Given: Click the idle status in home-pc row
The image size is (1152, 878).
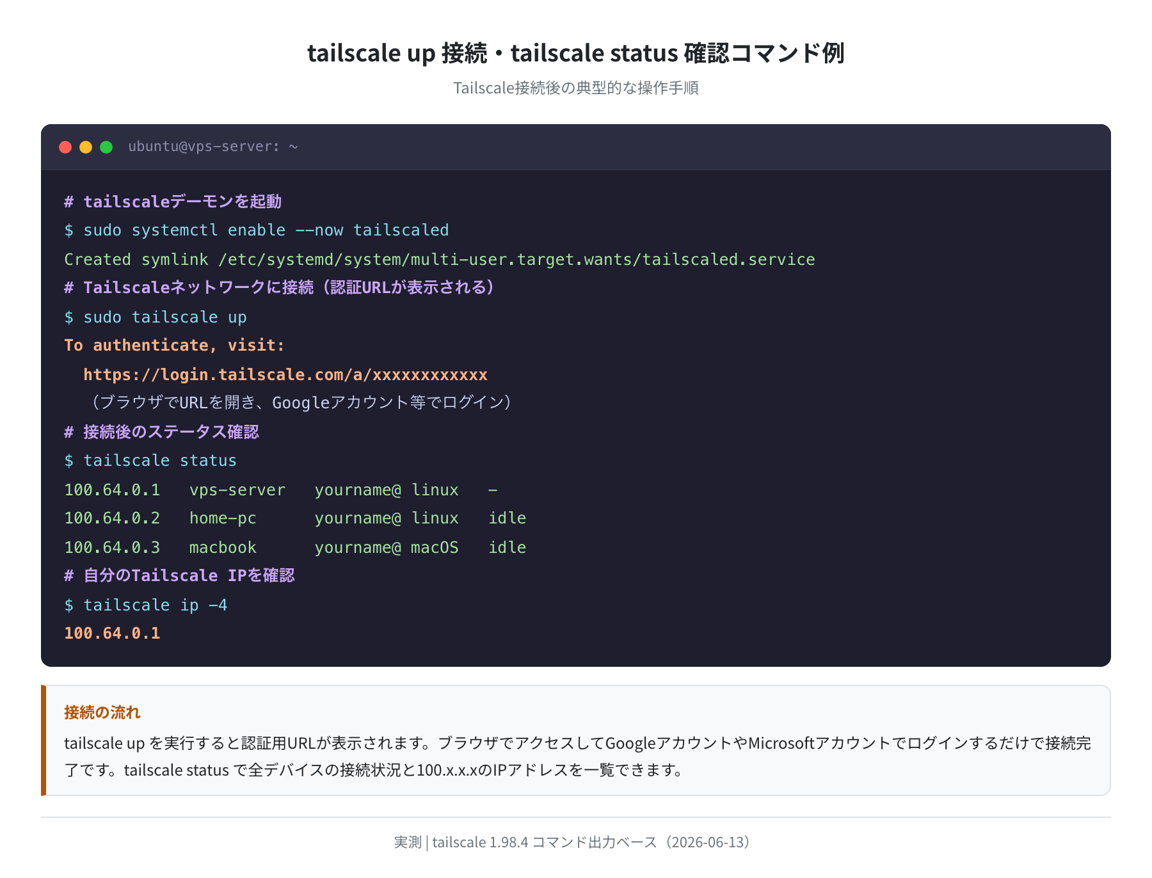Looking at the screenshot, I should [508, 518].
